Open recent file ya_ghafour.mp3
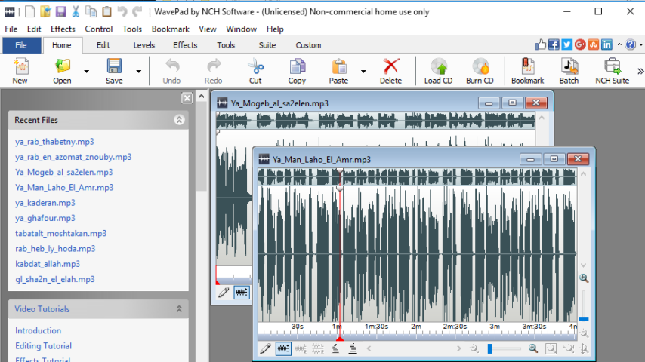645x362 pixels. [x=45, y=218]
